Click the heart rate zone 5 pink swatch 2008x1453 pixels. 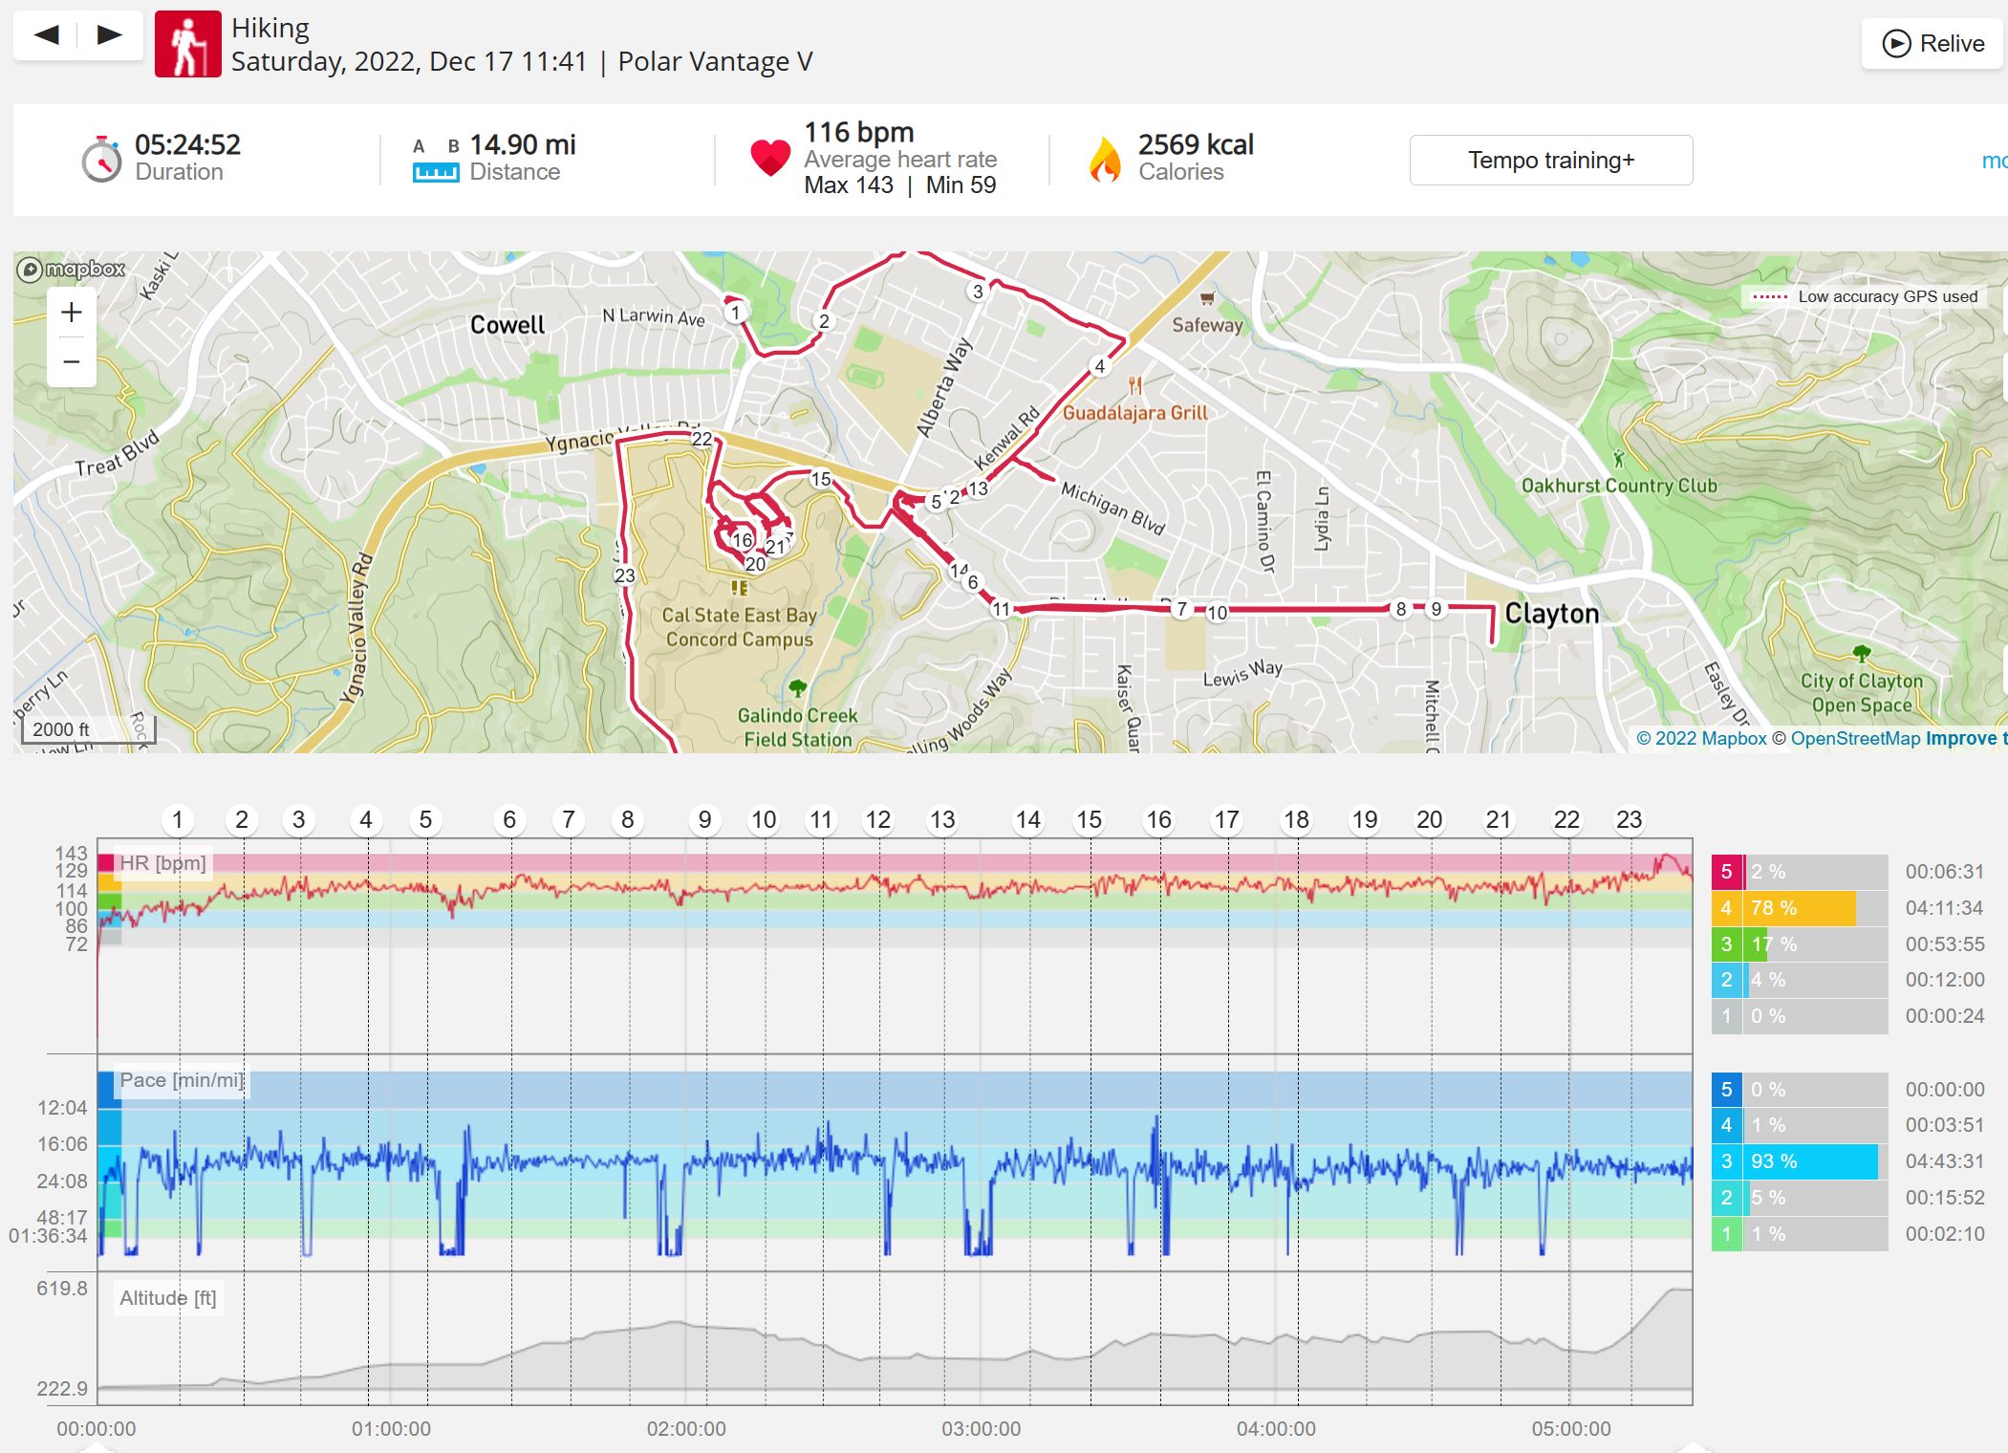[1727, 872]
